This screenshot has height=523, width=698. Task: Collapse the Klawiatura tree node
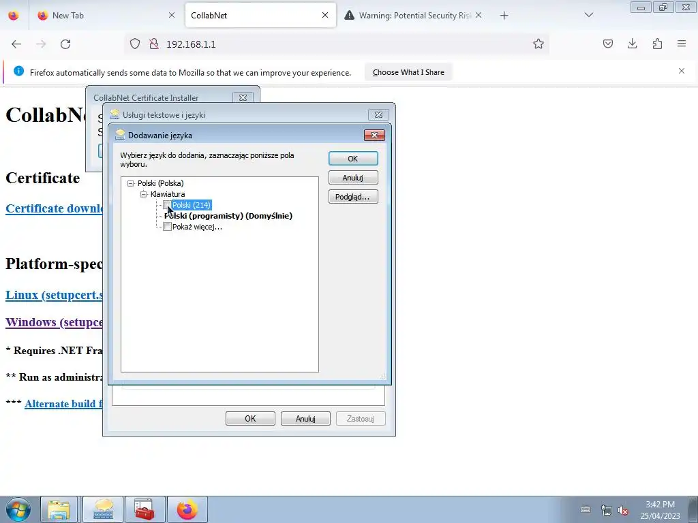[x=143, y=194]
